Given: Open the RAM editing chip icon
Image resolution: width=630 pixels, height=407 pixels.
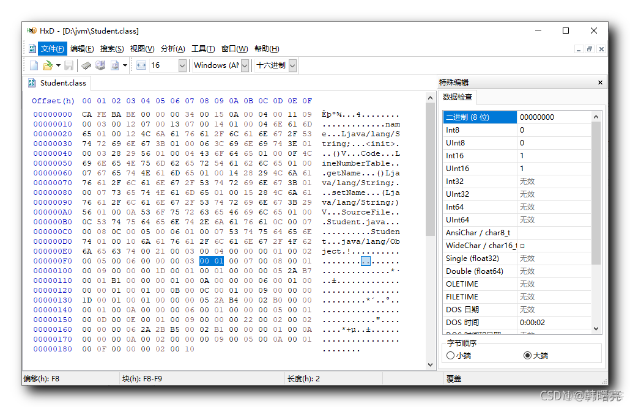Looking at the screenshot, I should click(86, 65).
